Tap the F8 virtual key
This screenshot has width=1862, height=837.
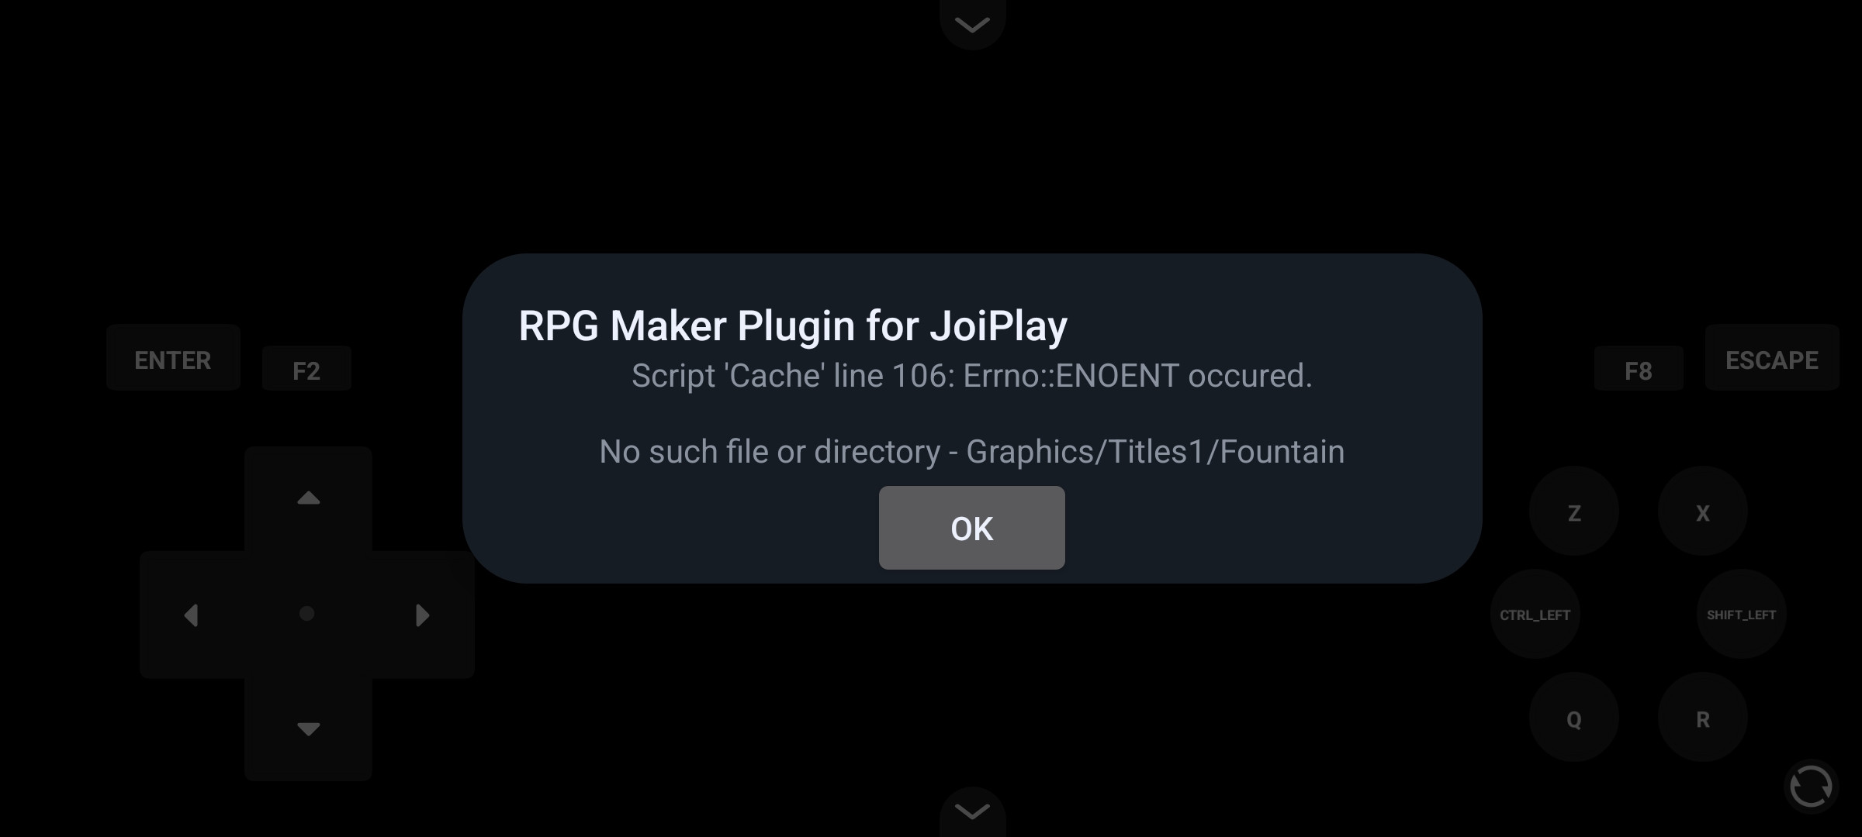pyautogui.click(x=1639, y=369)
